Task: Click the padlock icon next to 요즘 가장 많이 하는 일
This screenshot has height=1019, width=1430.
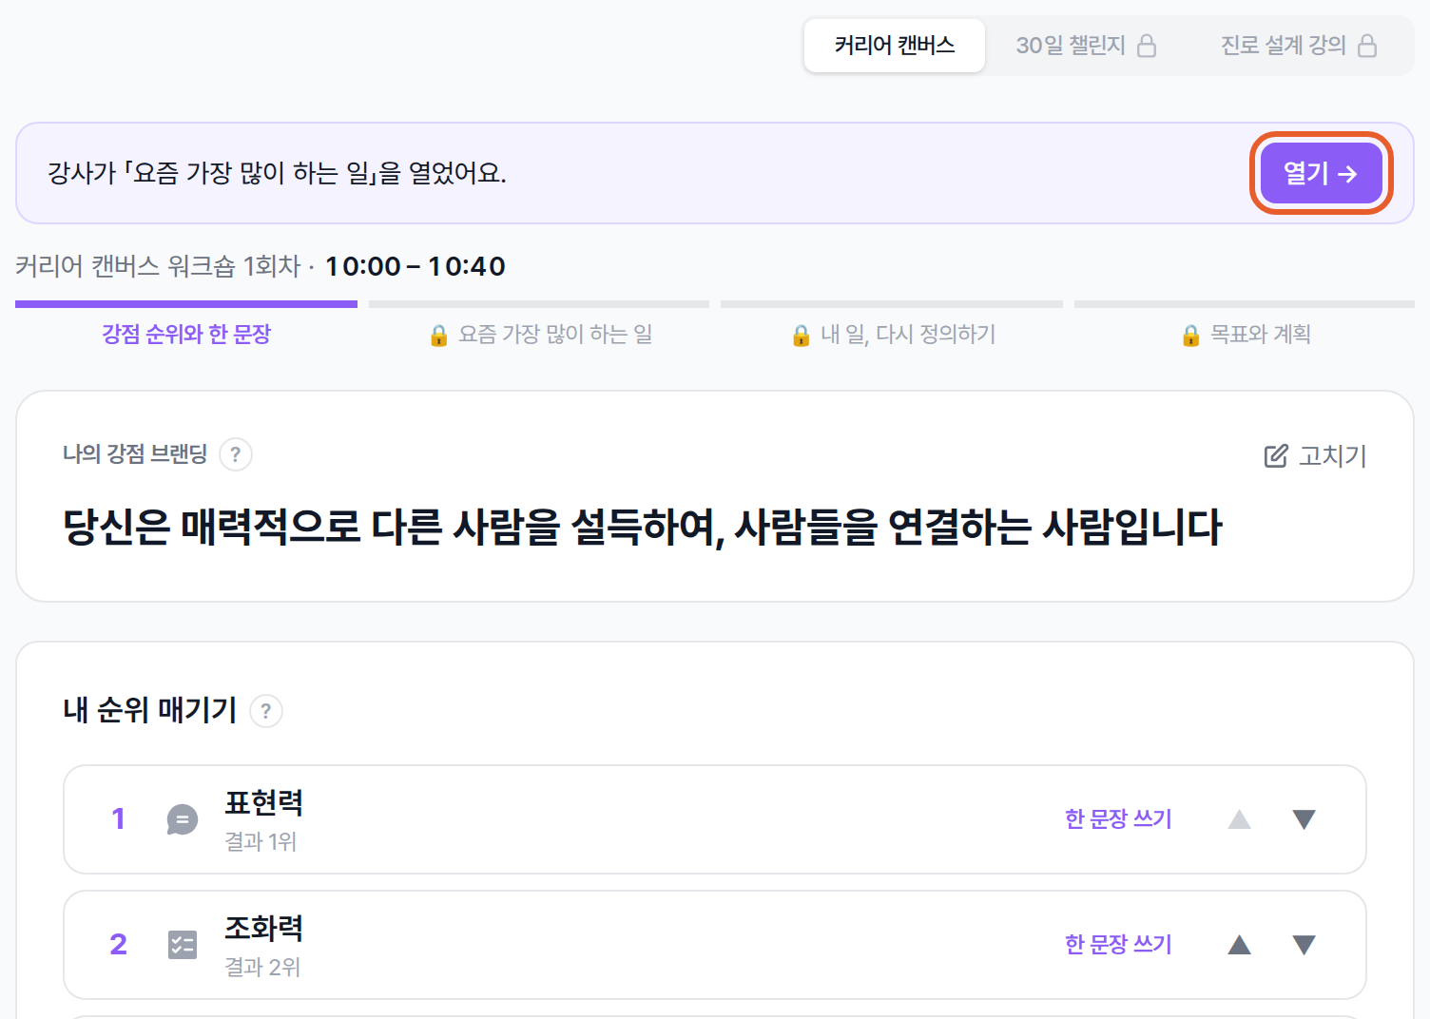Action: coord(438,336)
